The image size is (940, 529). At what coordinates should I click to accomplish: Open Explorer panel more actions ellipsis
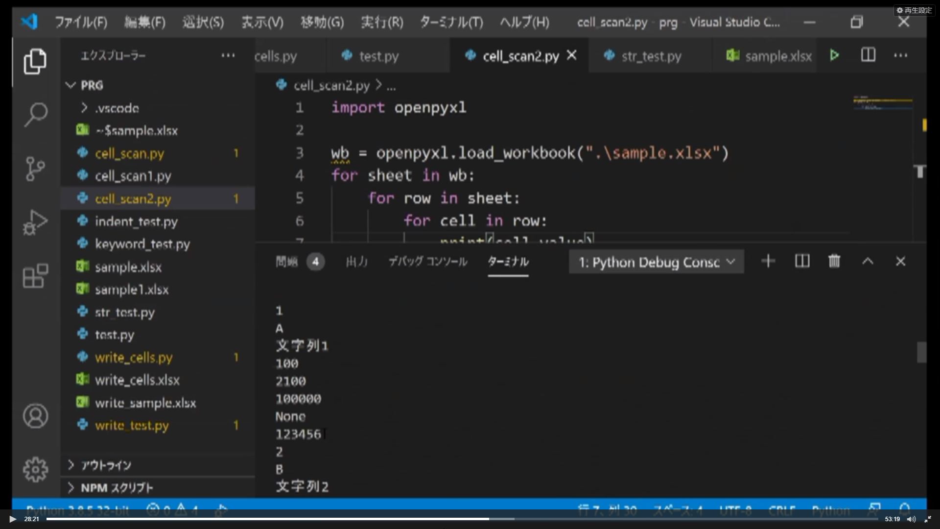coord(228,55)
